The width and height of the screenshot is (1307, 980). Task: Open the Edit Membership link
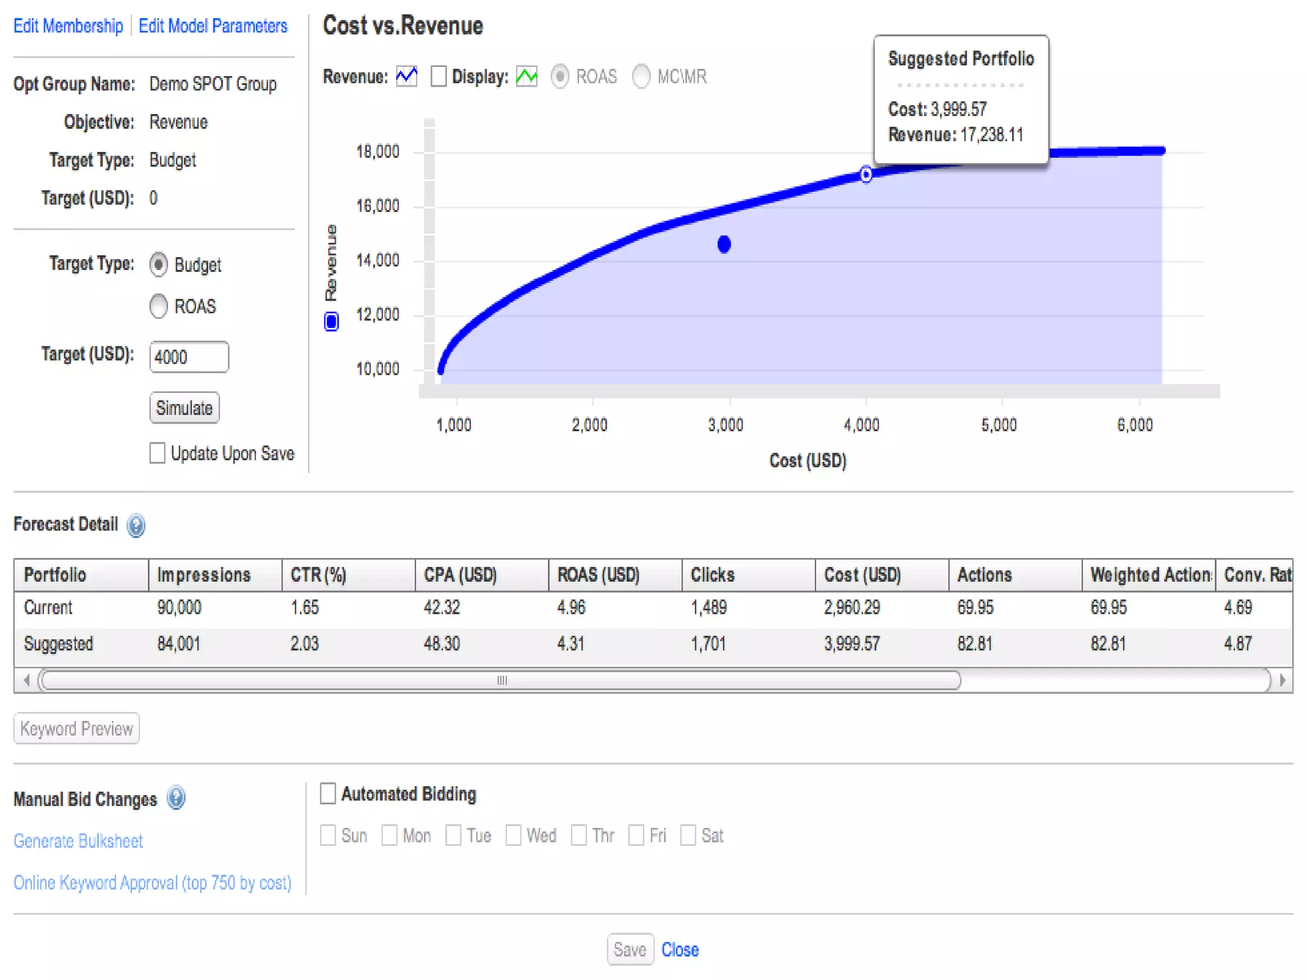(68, 26)
